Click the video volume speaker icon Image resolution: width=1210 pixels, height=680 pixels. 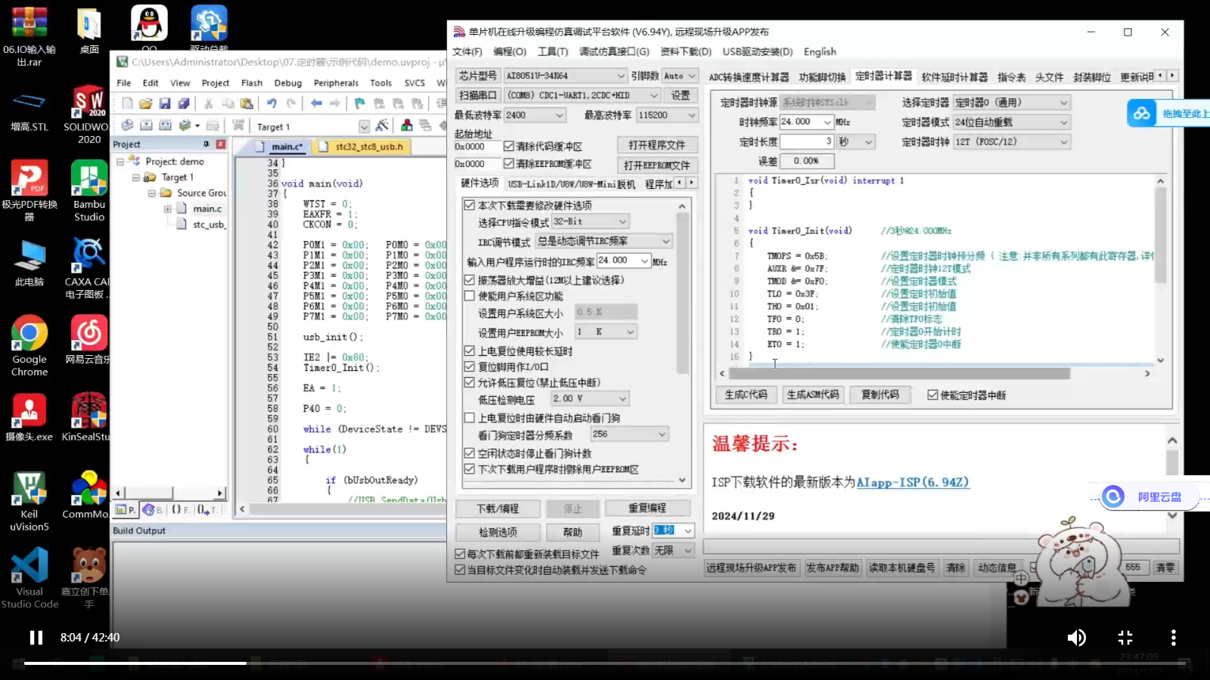tap(1076, 638)
